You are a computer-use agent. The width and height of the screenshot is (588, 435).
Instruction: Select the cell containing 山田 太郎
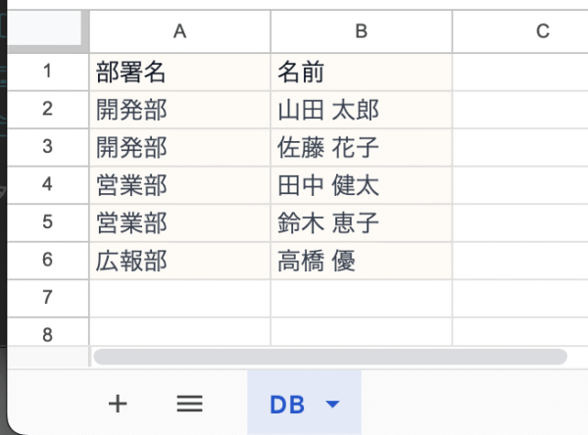pos(361,110)
